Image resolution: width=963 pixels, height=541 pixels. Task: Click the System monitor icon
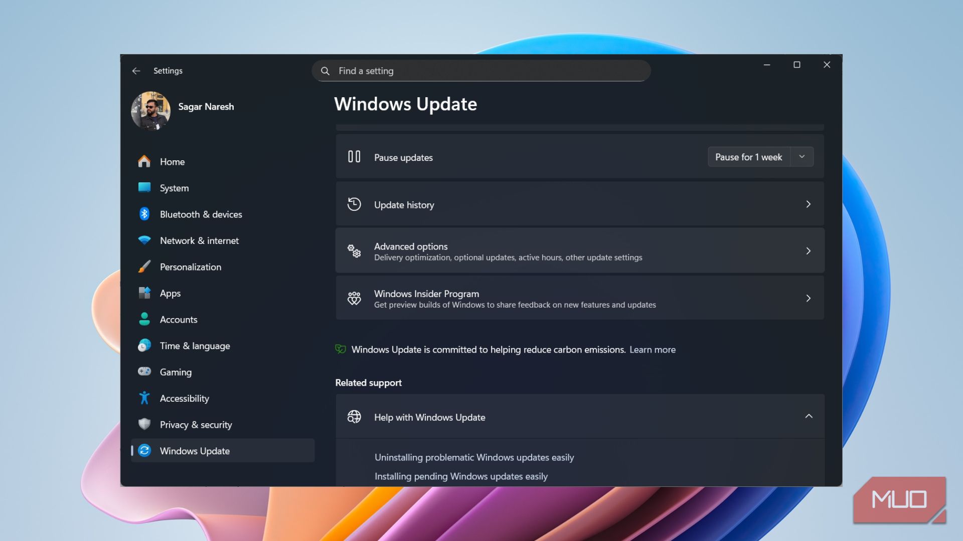pyautogui.click(x=144, y=187)
